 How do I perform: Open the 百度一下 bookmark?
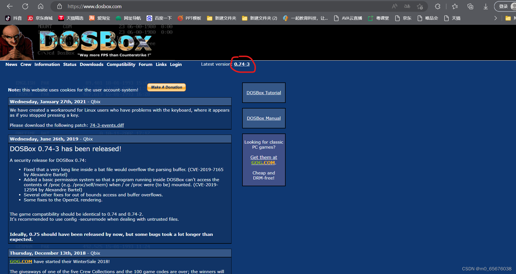(x=159, y=18)
